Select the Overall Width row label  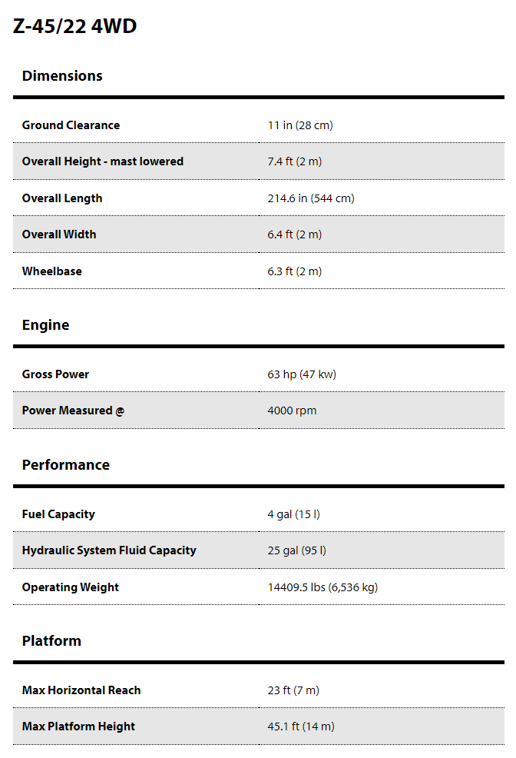tap(59, 234)
